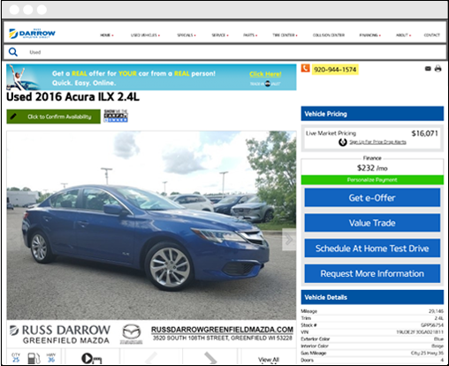Click Request More Information button

pos(372,273)
